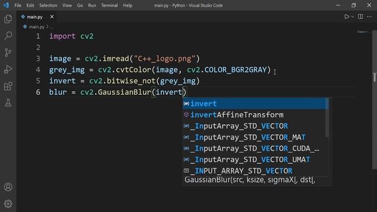Screen dimensions: 377x212
Task: Open the File menu
Action: point(18,5)
